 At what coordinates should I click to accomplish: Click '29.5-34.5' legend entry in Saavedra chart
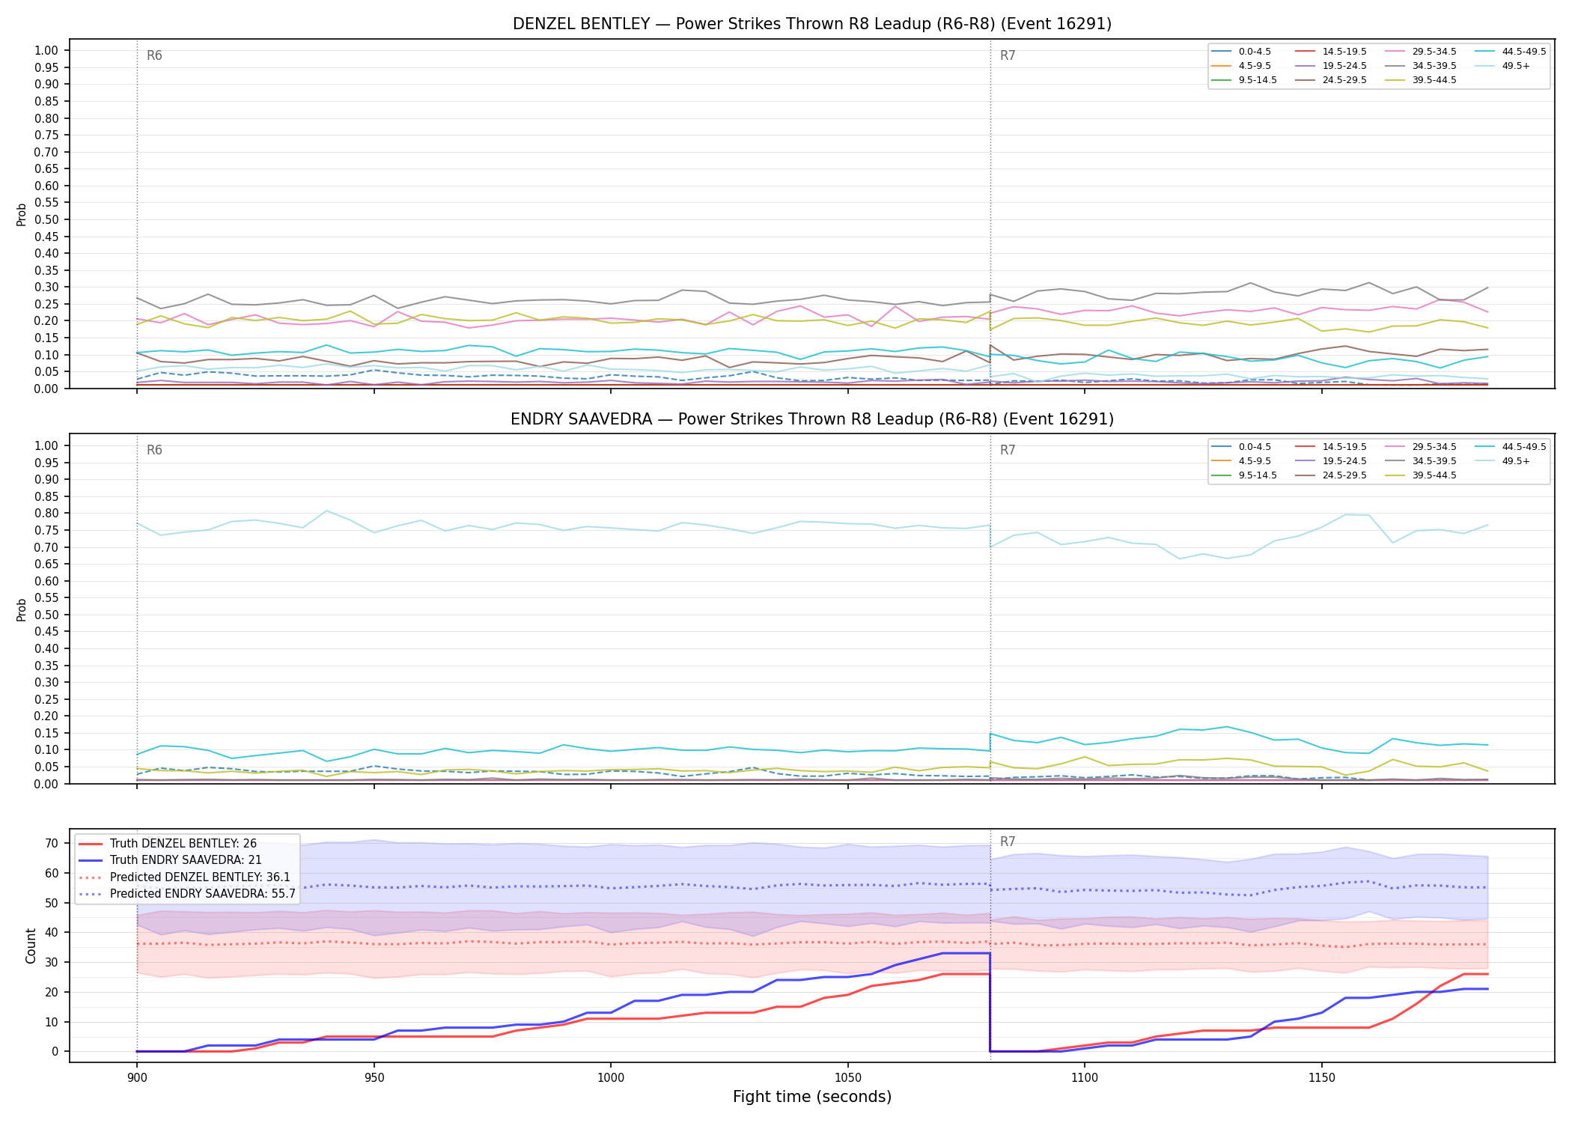click(1421, 447)
